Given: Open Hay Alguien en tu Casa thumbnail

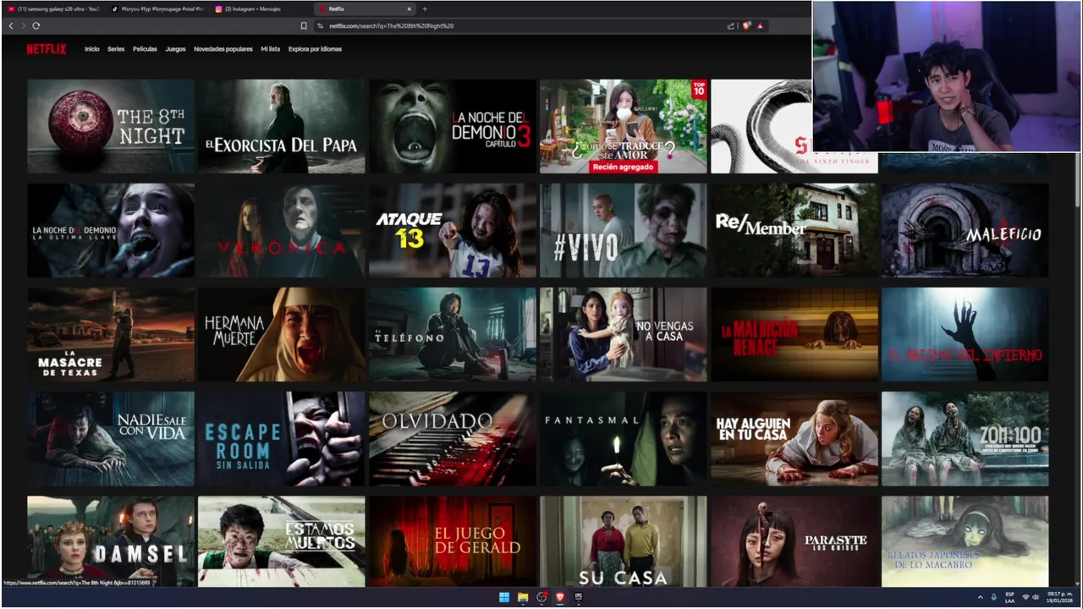Looking at the screenshot, I should click(x=794, y=438).
